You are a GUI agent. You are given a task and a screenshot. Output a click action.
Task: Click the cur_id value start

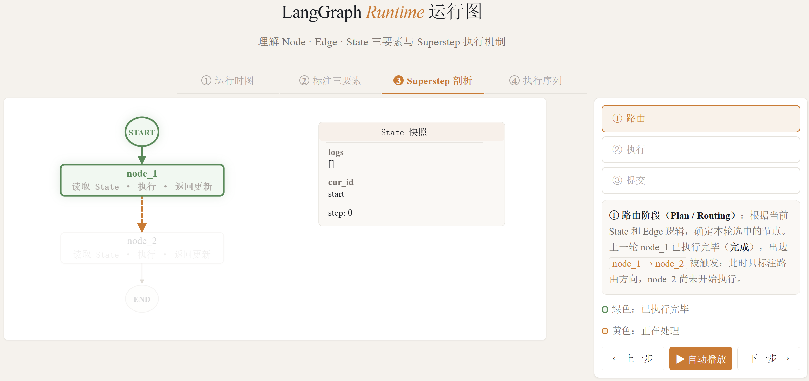pyautogui.click(x=336, y=194)
